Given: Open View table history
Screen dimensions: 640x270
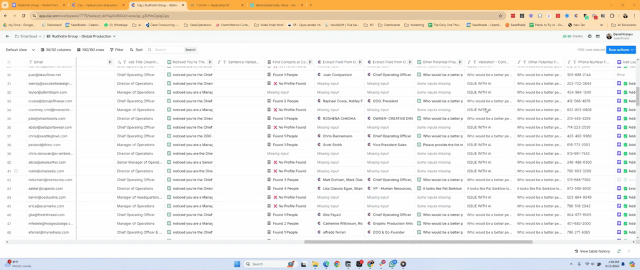Looking at the screenshot, I should click(x=592, y=251).
